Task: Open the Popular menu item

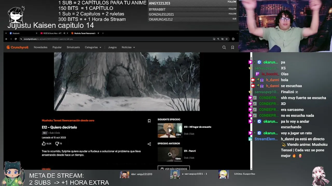Action: pyautogui.click(x=57, y=47)
